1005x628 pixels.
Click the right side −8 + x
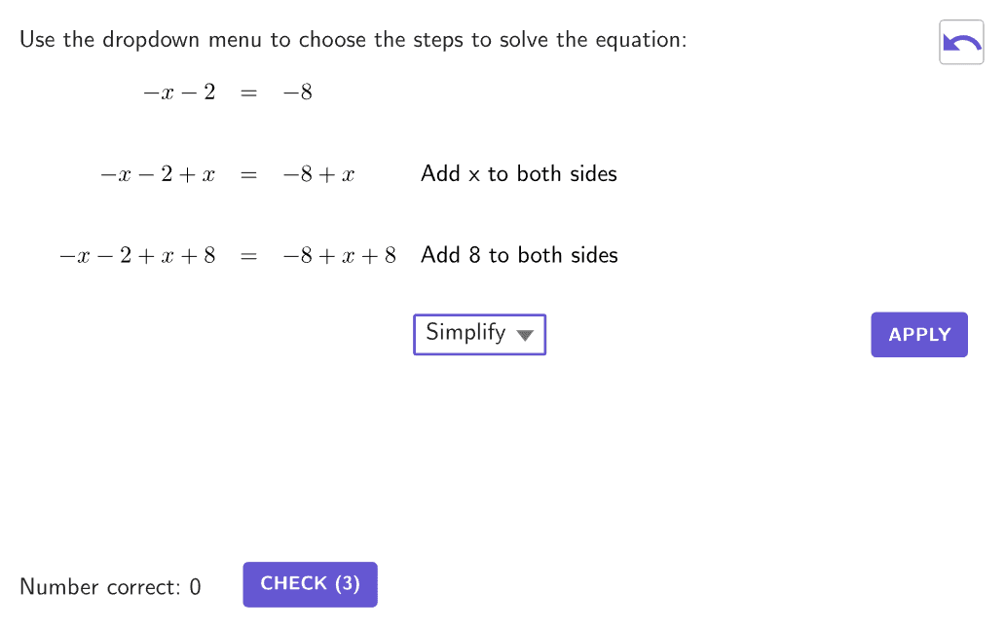tap(318, 175)
